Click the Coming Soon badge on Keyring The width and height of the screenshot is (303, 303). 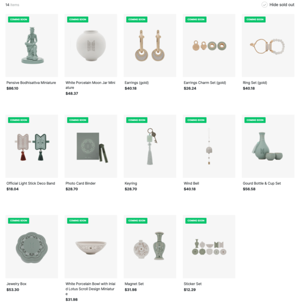click(x=137, y=120)
